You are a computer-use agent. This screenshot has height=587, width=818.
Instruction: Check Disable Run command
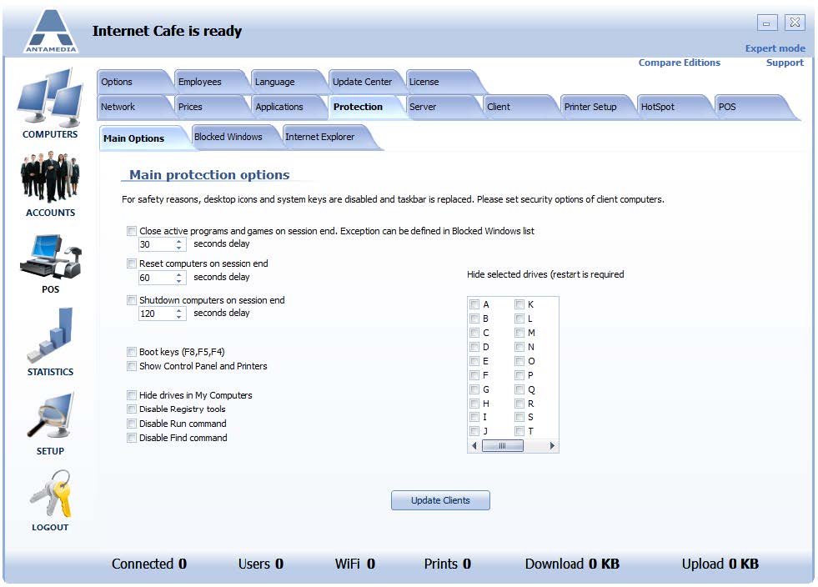click(x=132, y=424)
